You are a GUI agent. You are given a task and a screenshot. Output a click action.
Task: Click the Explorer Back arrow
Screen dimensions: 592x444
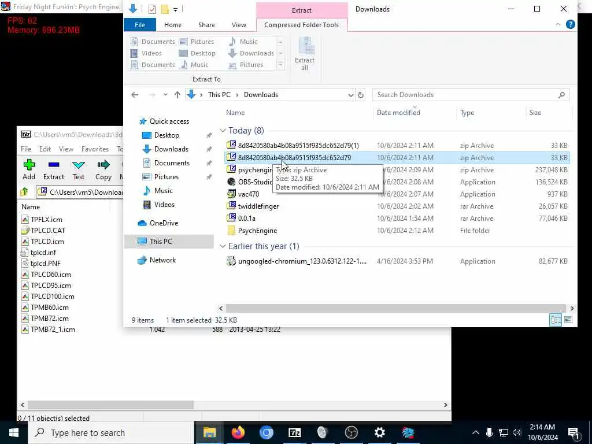pos(135,95)
